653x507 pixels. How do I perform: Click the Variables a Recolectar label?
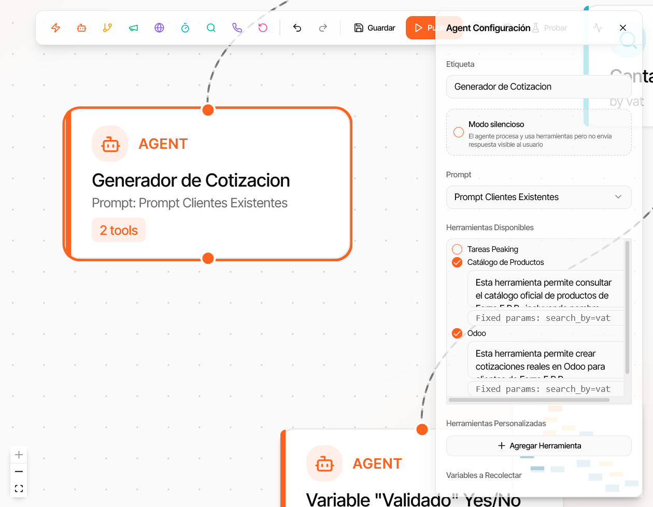click(x=484, y=475)
